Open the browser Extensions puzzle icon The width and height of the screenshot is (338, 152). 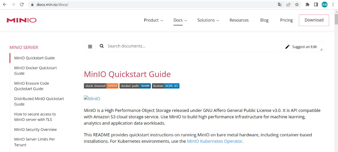(308, 4)
